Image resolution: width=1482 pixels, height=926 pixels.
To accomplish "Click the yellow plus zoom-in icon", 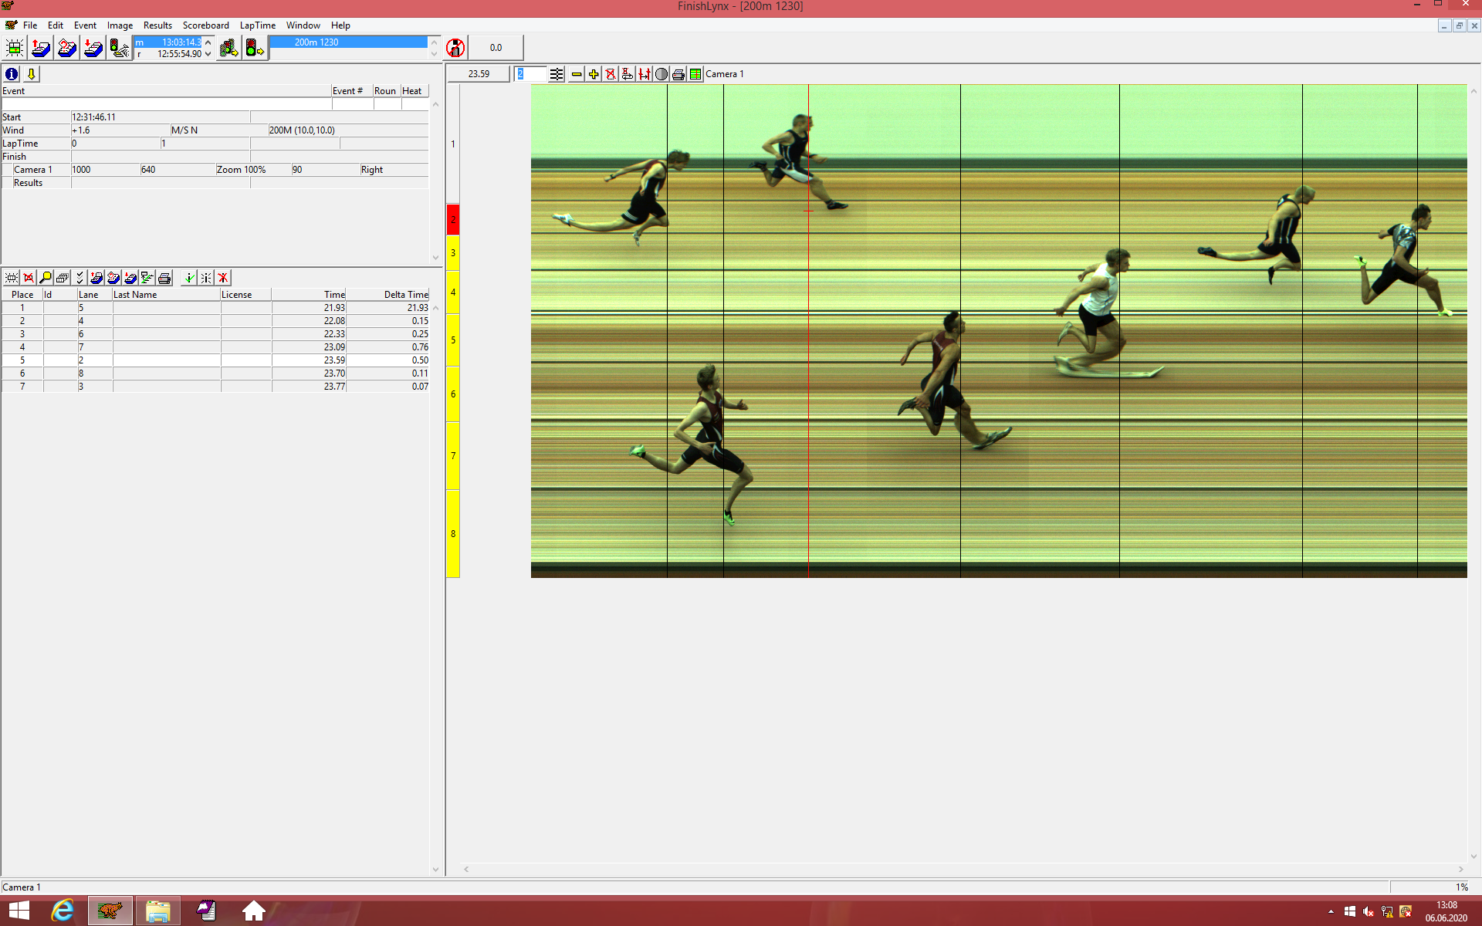I will [x=594, y=74].
